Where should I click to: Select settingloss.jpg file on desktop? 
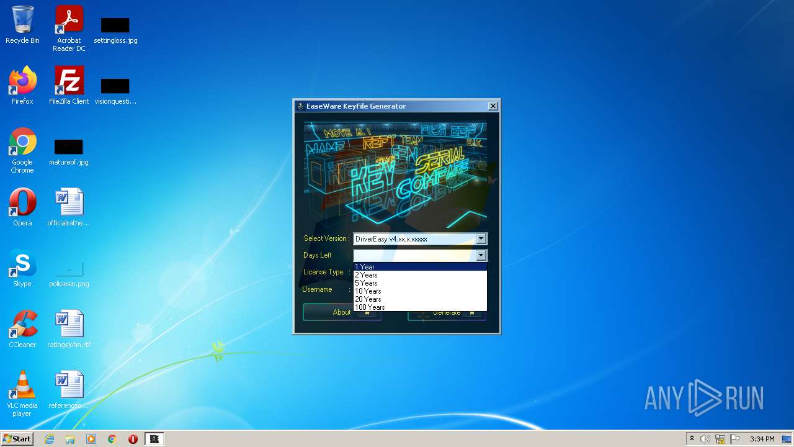click(115, 30)
